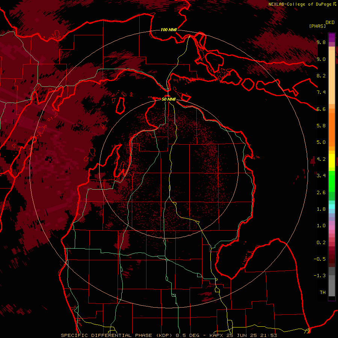Click the 4.2 value on color scale
338x338 pixels.
[321, 159]
